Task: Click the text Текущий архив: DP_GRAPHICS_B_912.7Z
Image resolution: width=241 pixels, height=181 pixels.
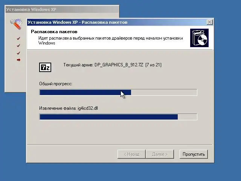Action: [x=103, y=65]
